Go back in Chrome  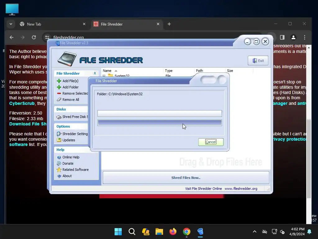point(11,37)
